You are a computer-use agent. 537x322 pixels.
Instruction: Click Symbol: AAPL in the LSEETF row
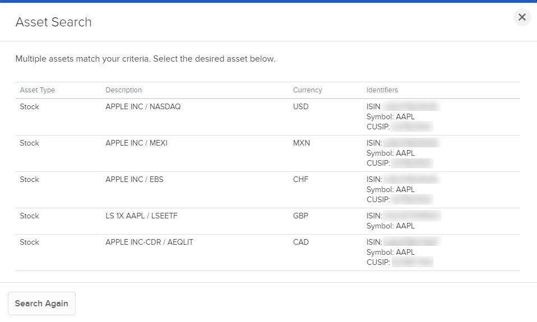(x=391, y=226)
